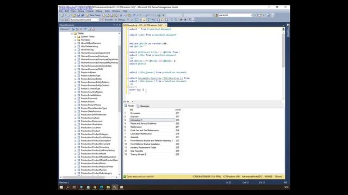348x195 pixels.
Task: Click the Open File folder icon in toolbar
Action: [74, 15]
